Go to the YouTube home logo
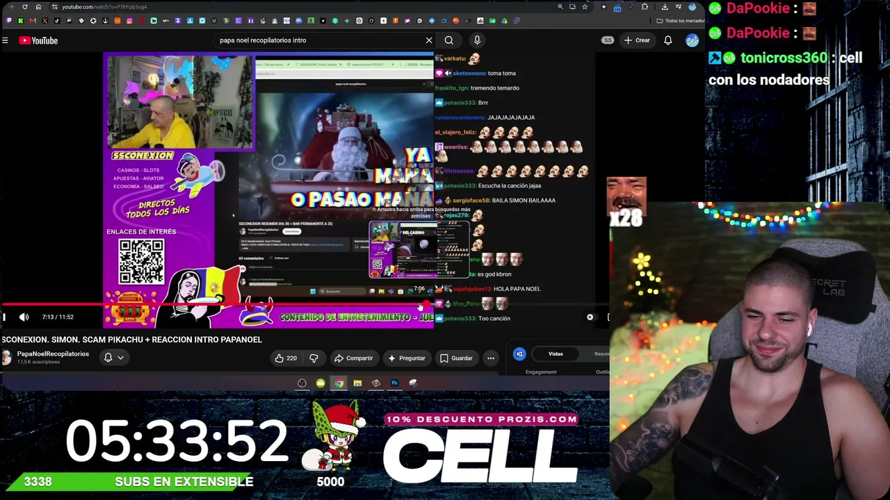Viewport: 890px width, 500px height. [x=38, y=40]
